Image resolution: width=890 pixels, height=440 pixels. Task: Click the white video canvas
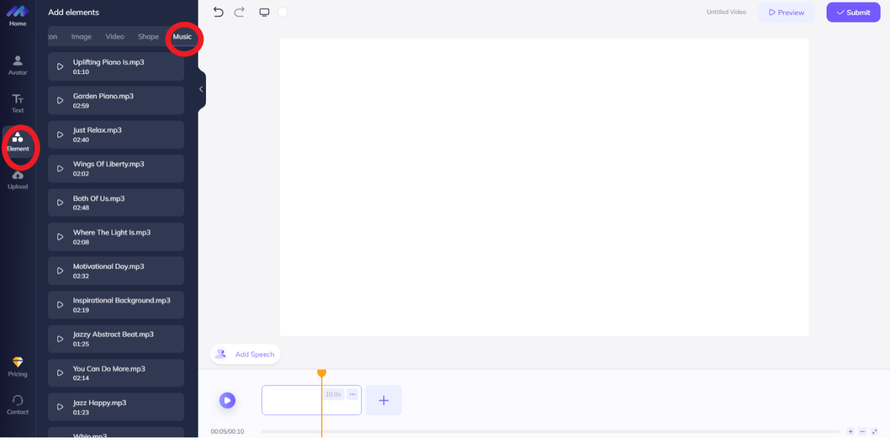[544, 187]
